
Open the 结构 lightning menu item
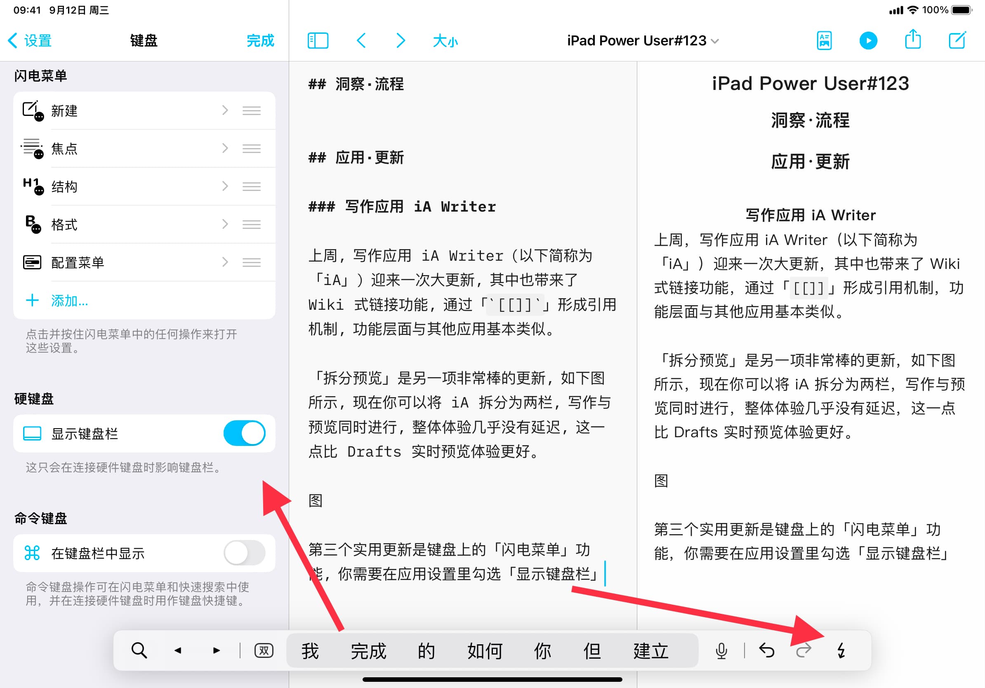tap(144, 186)
